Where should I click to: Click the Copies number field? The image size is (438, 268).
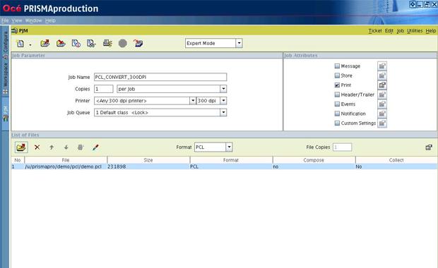click(104, 89)
